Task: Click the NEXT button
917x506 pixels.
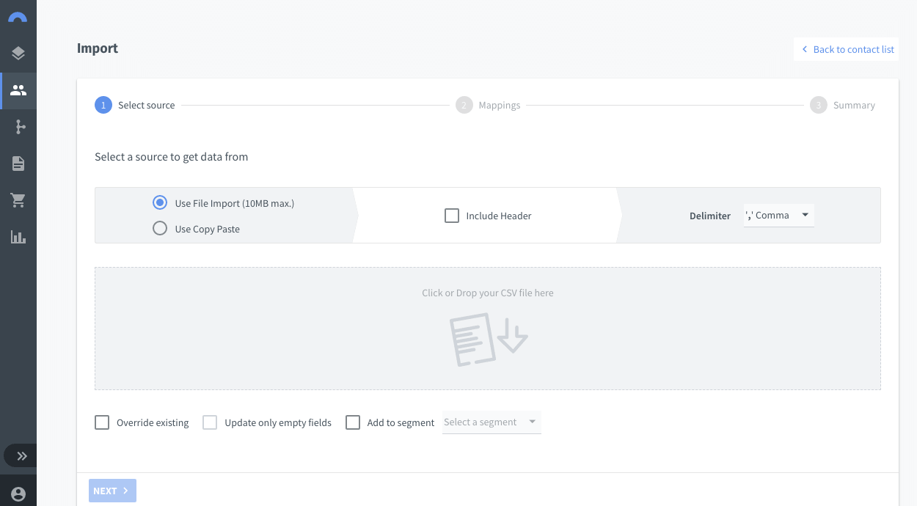Action: [112, 491]
